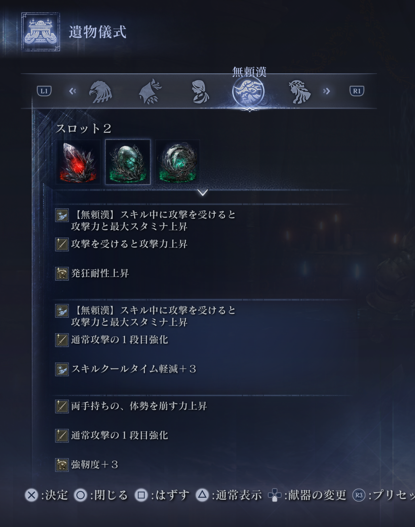The width and height of the screenshot is (415, 527).
Task: Select the eagle-head character icon
Action: (101, 92)
